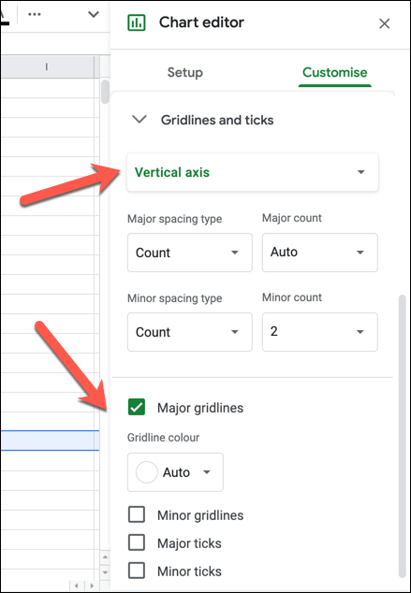Enable the Minor gridlines checkbox
The height and width of the screenshot is (593, 411).
tap(137, 514)
